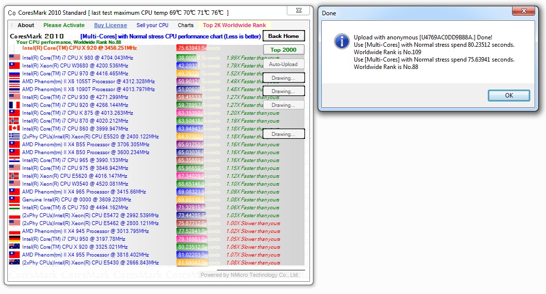Click the Top 2000 button
This screenshot has width=546, height=294.
(283, 50)
